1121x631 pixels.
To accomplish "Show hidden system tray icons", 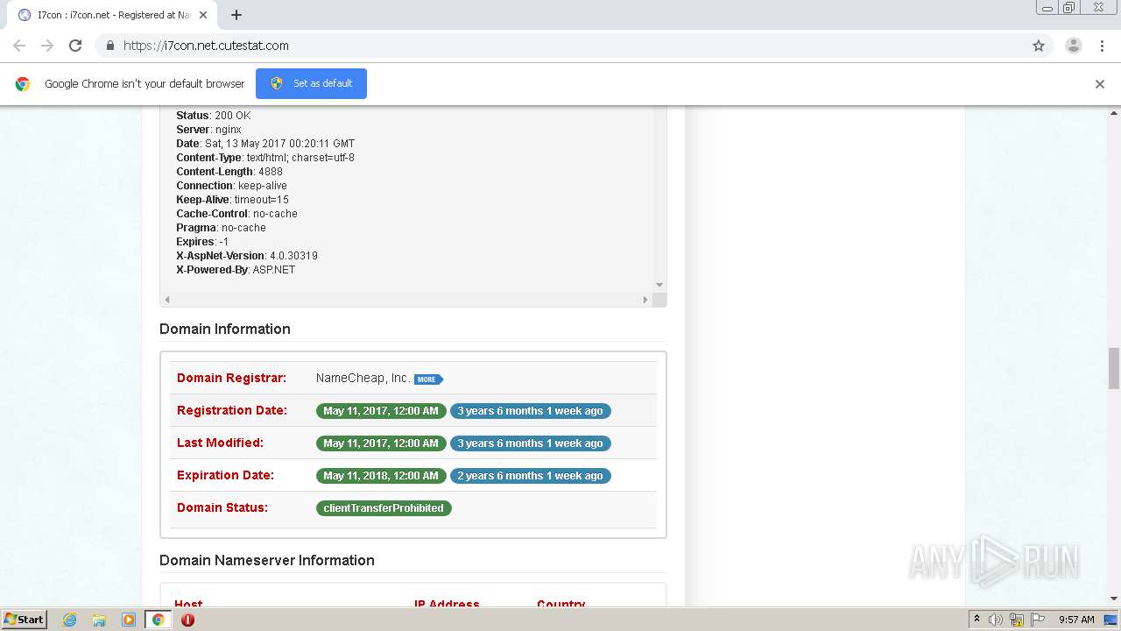I will (x=977, y=620).
